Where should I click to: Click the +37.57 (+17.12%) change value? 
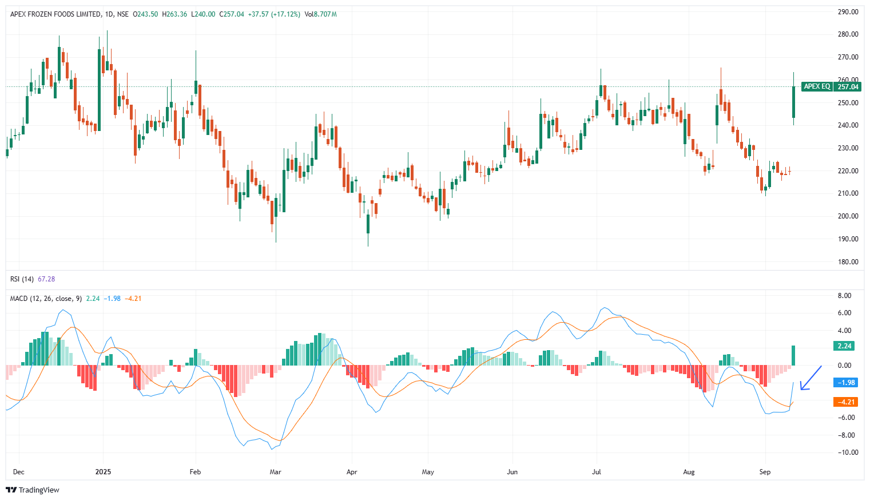274,14
